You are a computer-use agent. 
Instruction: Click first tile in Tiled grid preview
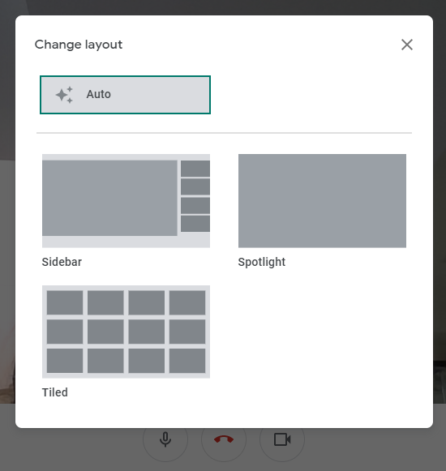tap(65, 302)
